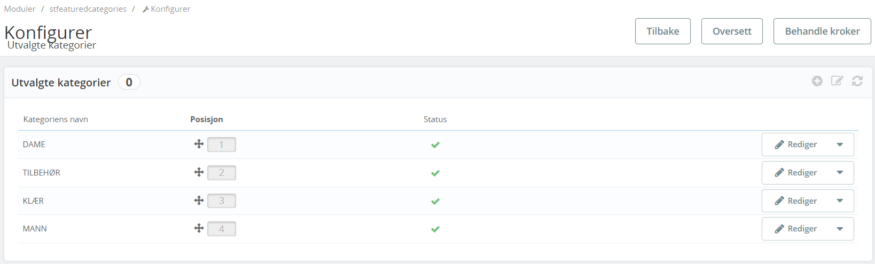Click the move handle icon for TILBEHØR
Image resolution: width=875 pixels, height=264 pixels.
[x=199, y=172]
